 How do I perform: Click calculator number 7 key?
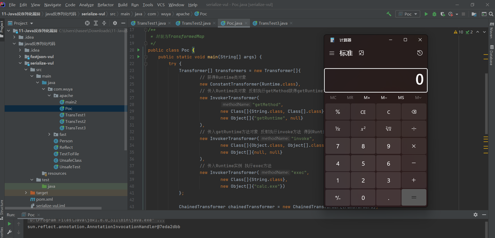(x=338, y=146)
